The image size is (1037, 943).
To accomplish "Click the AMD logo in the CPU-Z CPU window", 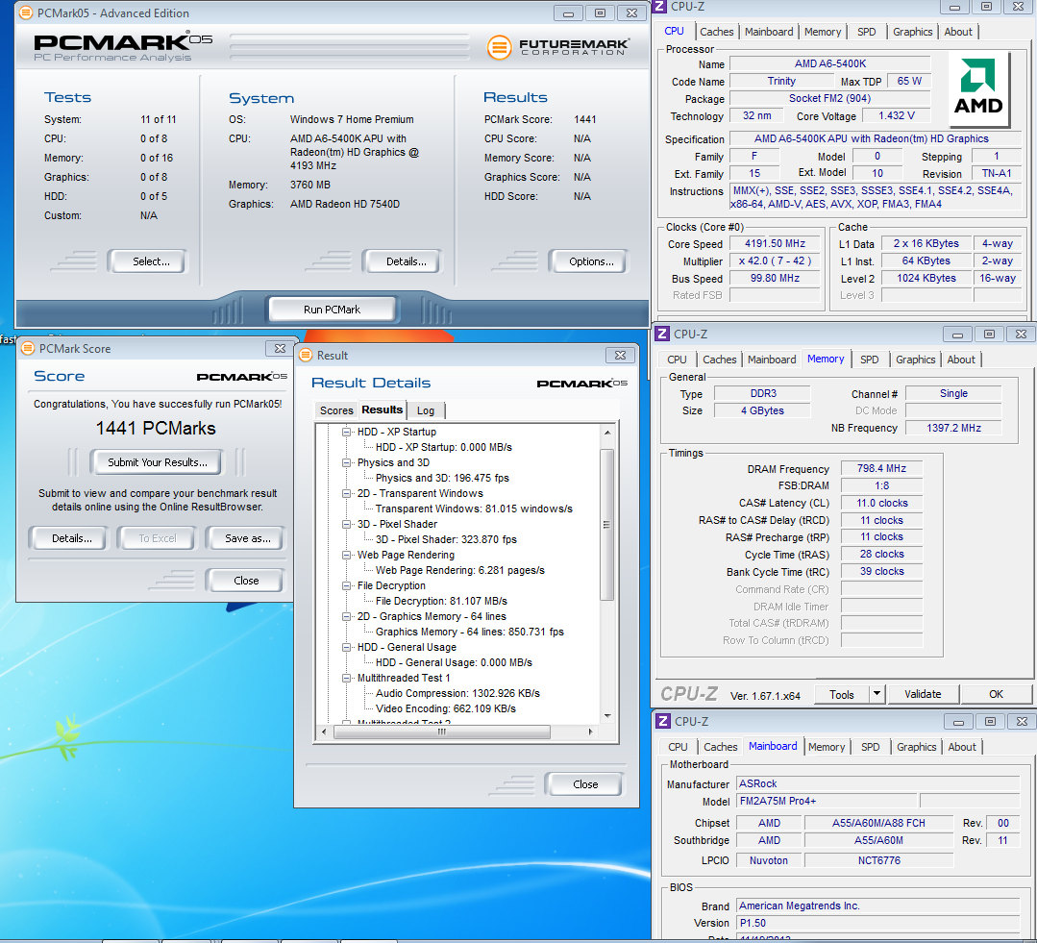I will (978, 88).
